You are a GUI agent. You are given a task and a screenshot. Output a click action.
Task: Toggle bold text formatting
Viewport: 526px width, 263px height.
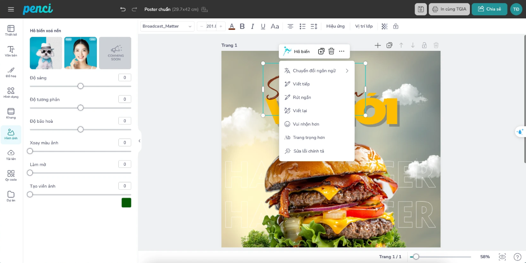pyautogui.click(x=242, y=26)
